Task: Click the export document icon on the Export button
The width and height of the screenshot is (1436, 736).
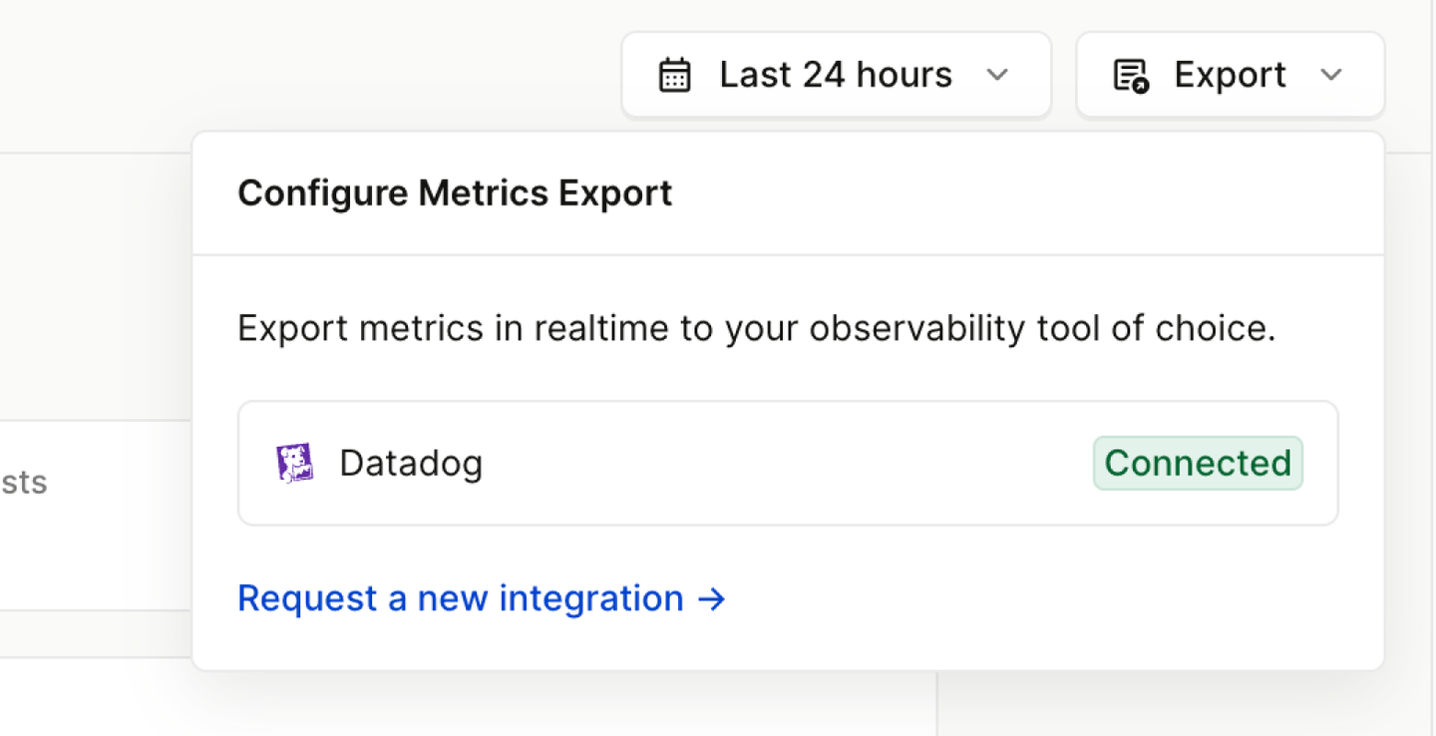Action: 1128,74
